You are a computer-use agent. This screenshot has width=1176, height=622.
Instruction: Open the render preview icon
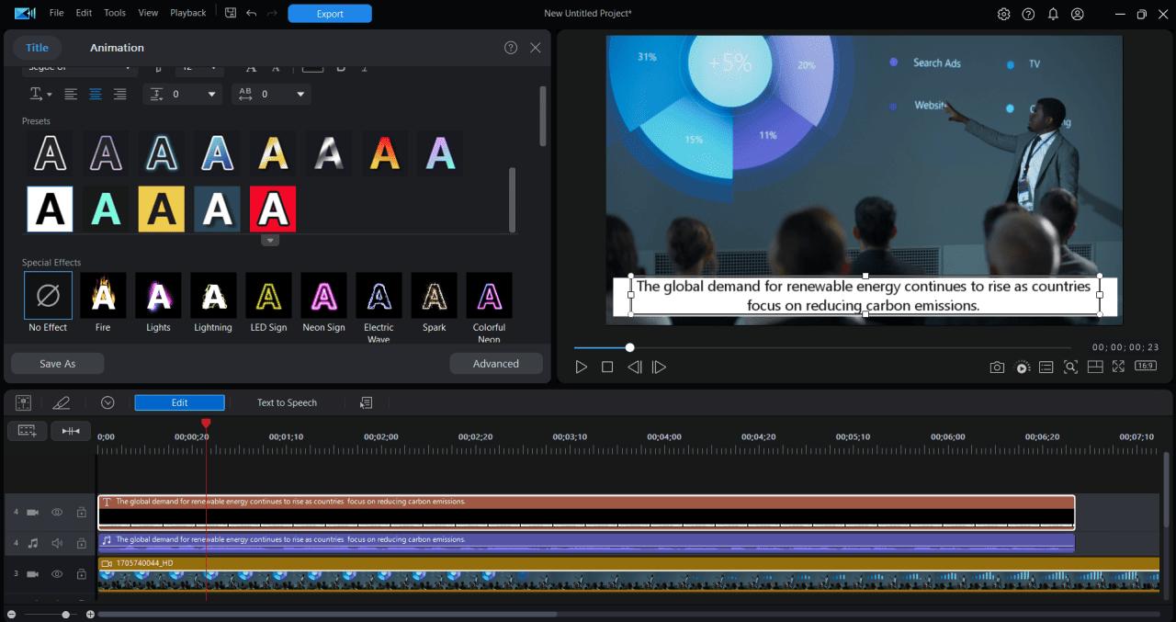coord(1022,367)
